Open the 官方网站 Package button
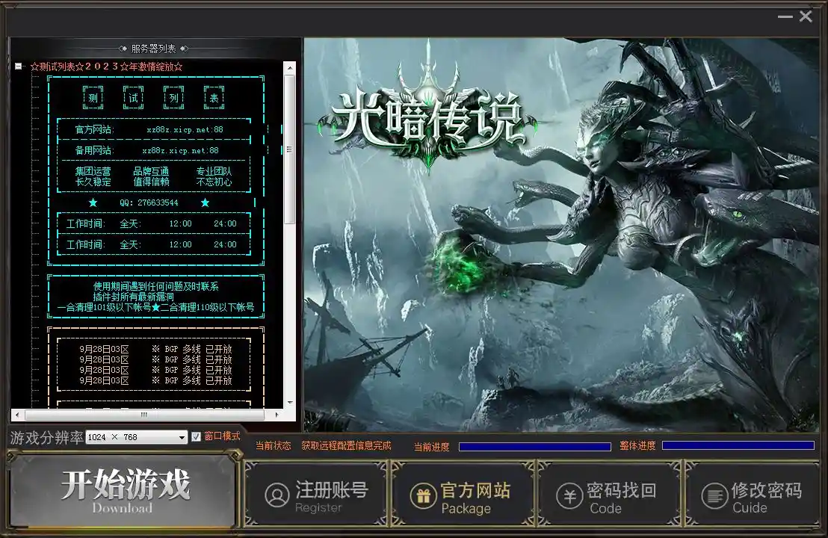This screenshot has height=538, width=828. point(463,495)
